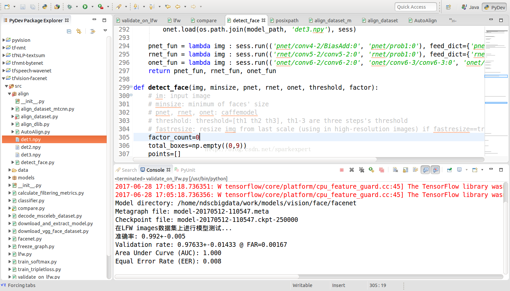Close the detect_face editor tab
Image resolution: width=510 pixels, height=291 pixels.
click(x=263, y=20)
